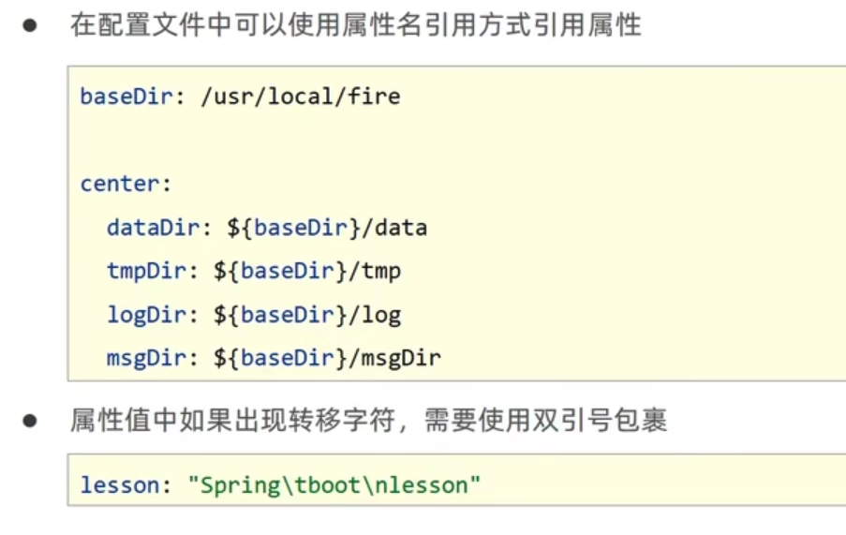Click the center: key line

[x=126, y=184]
